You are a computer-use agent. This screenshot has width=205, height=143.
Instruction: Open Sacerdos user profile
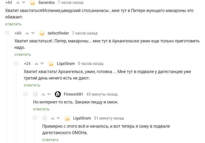[46, 2]
